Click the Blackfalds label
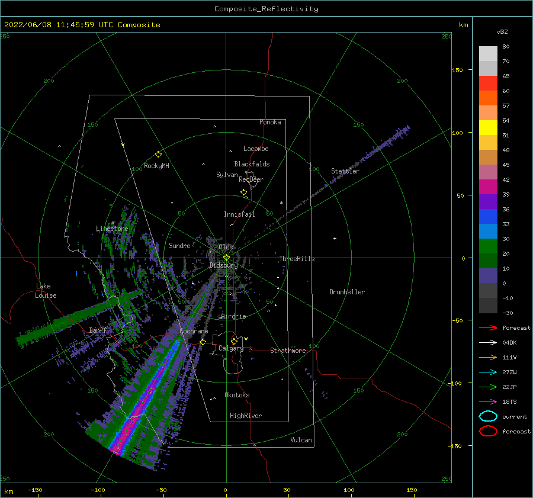Viewport: 533px width, 498px height. click(252, 164)
